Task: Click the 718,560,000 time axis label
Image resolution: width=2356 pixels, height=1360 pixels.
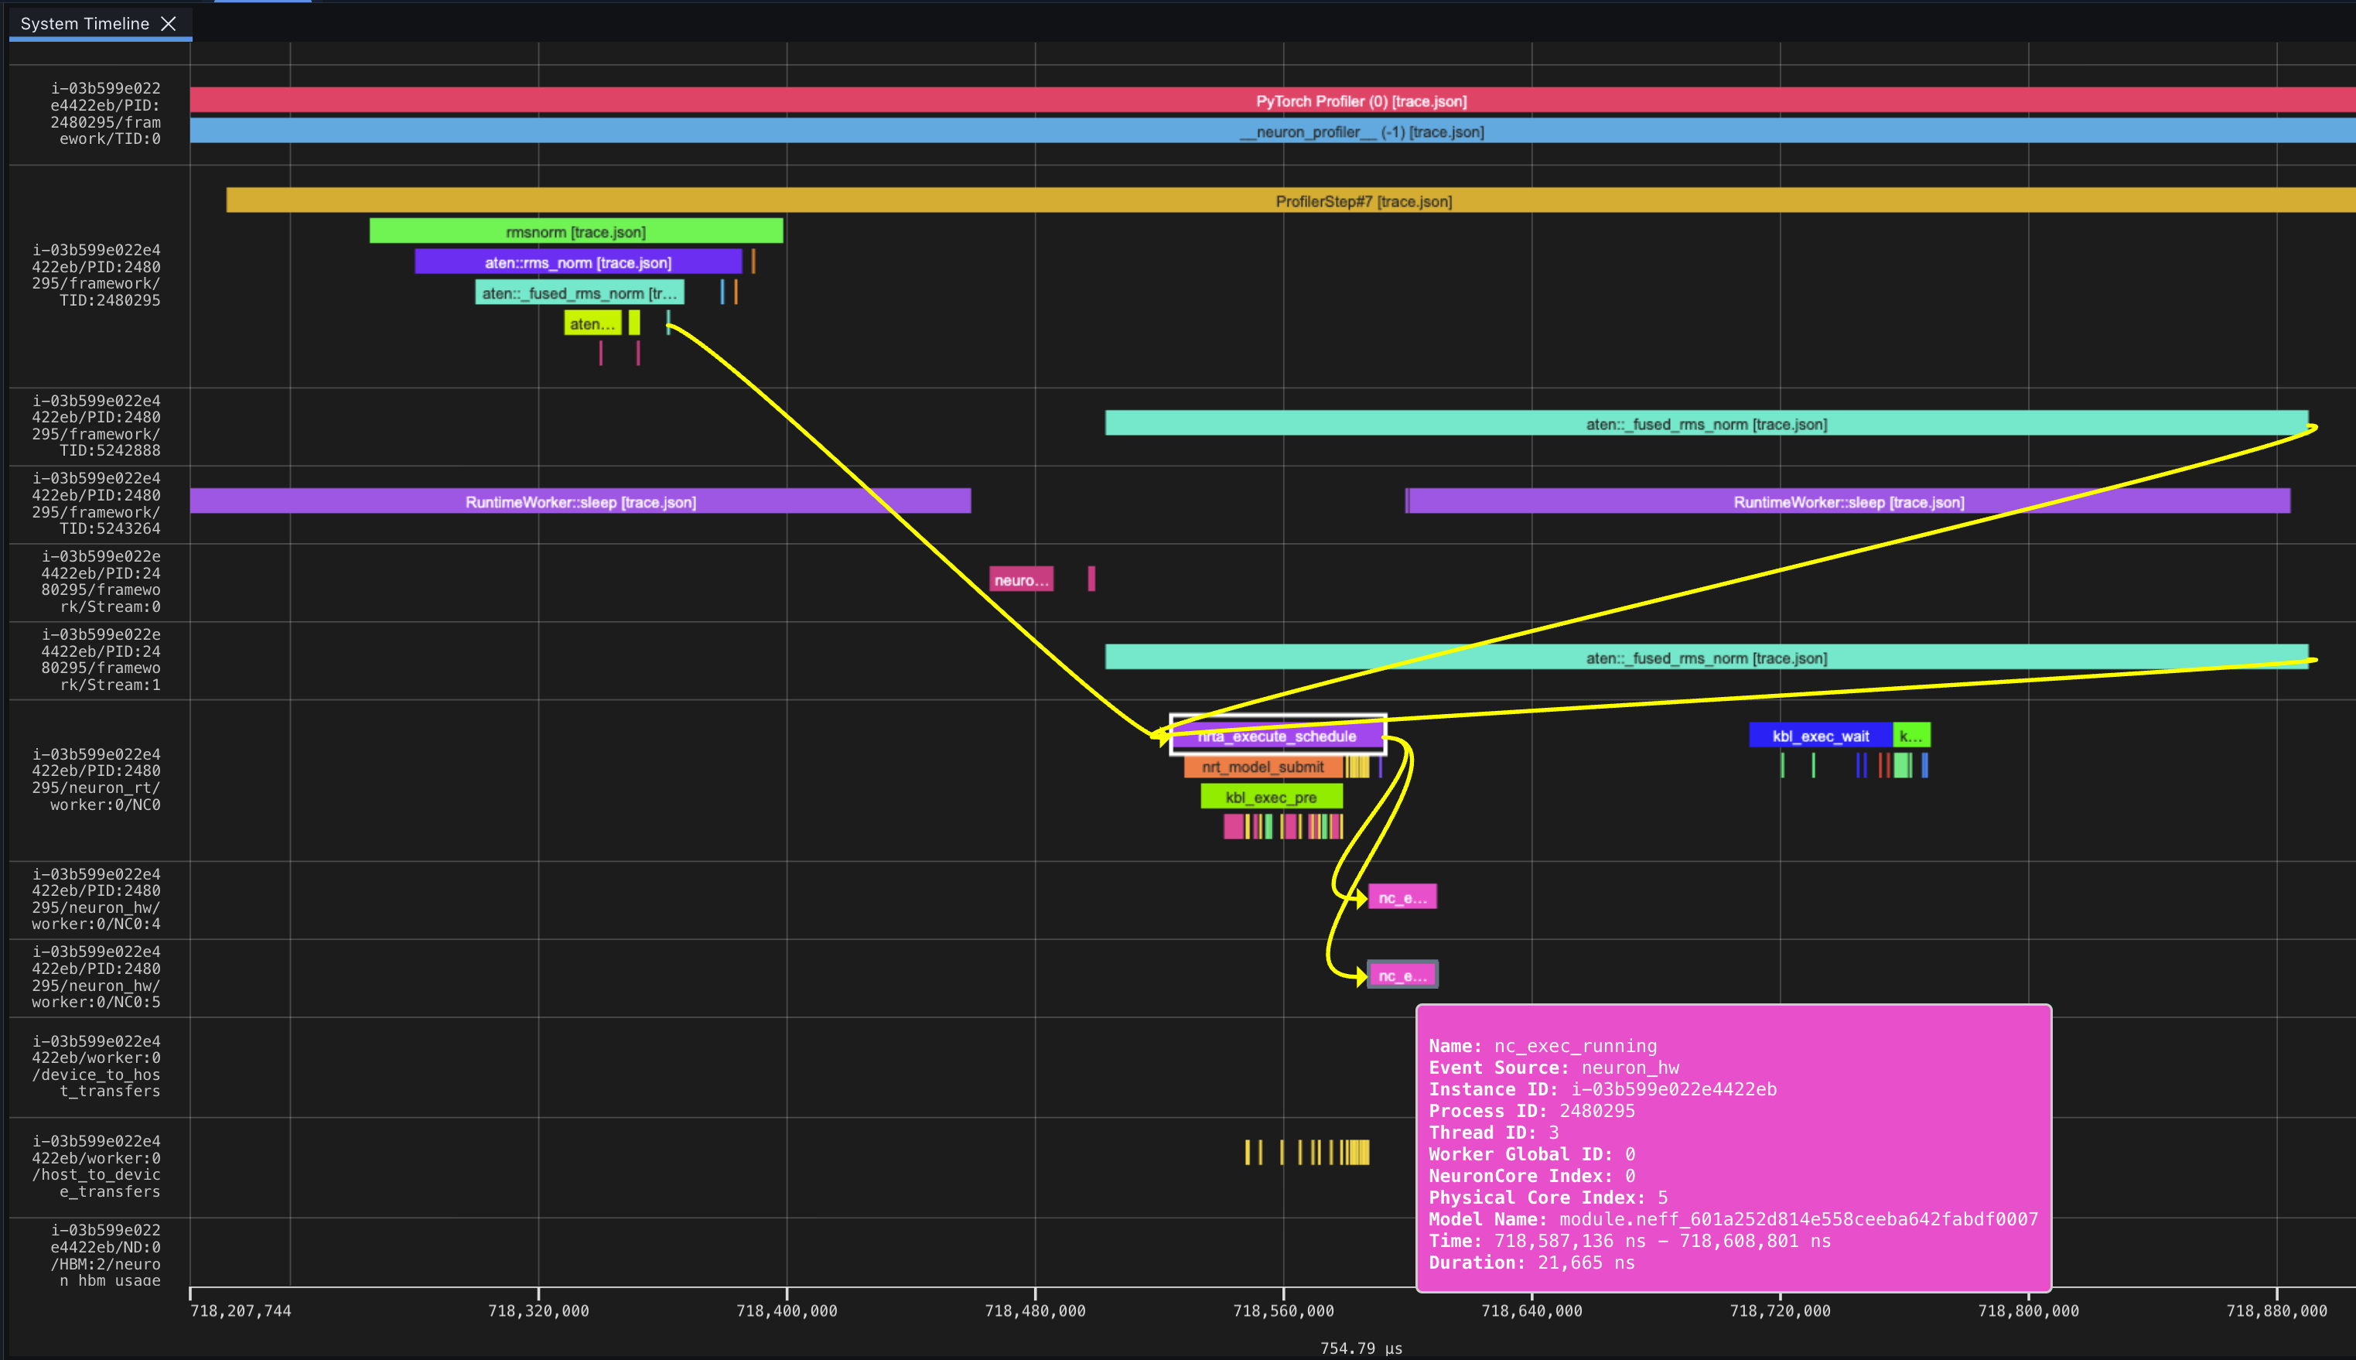Action: [1283, 1310]
